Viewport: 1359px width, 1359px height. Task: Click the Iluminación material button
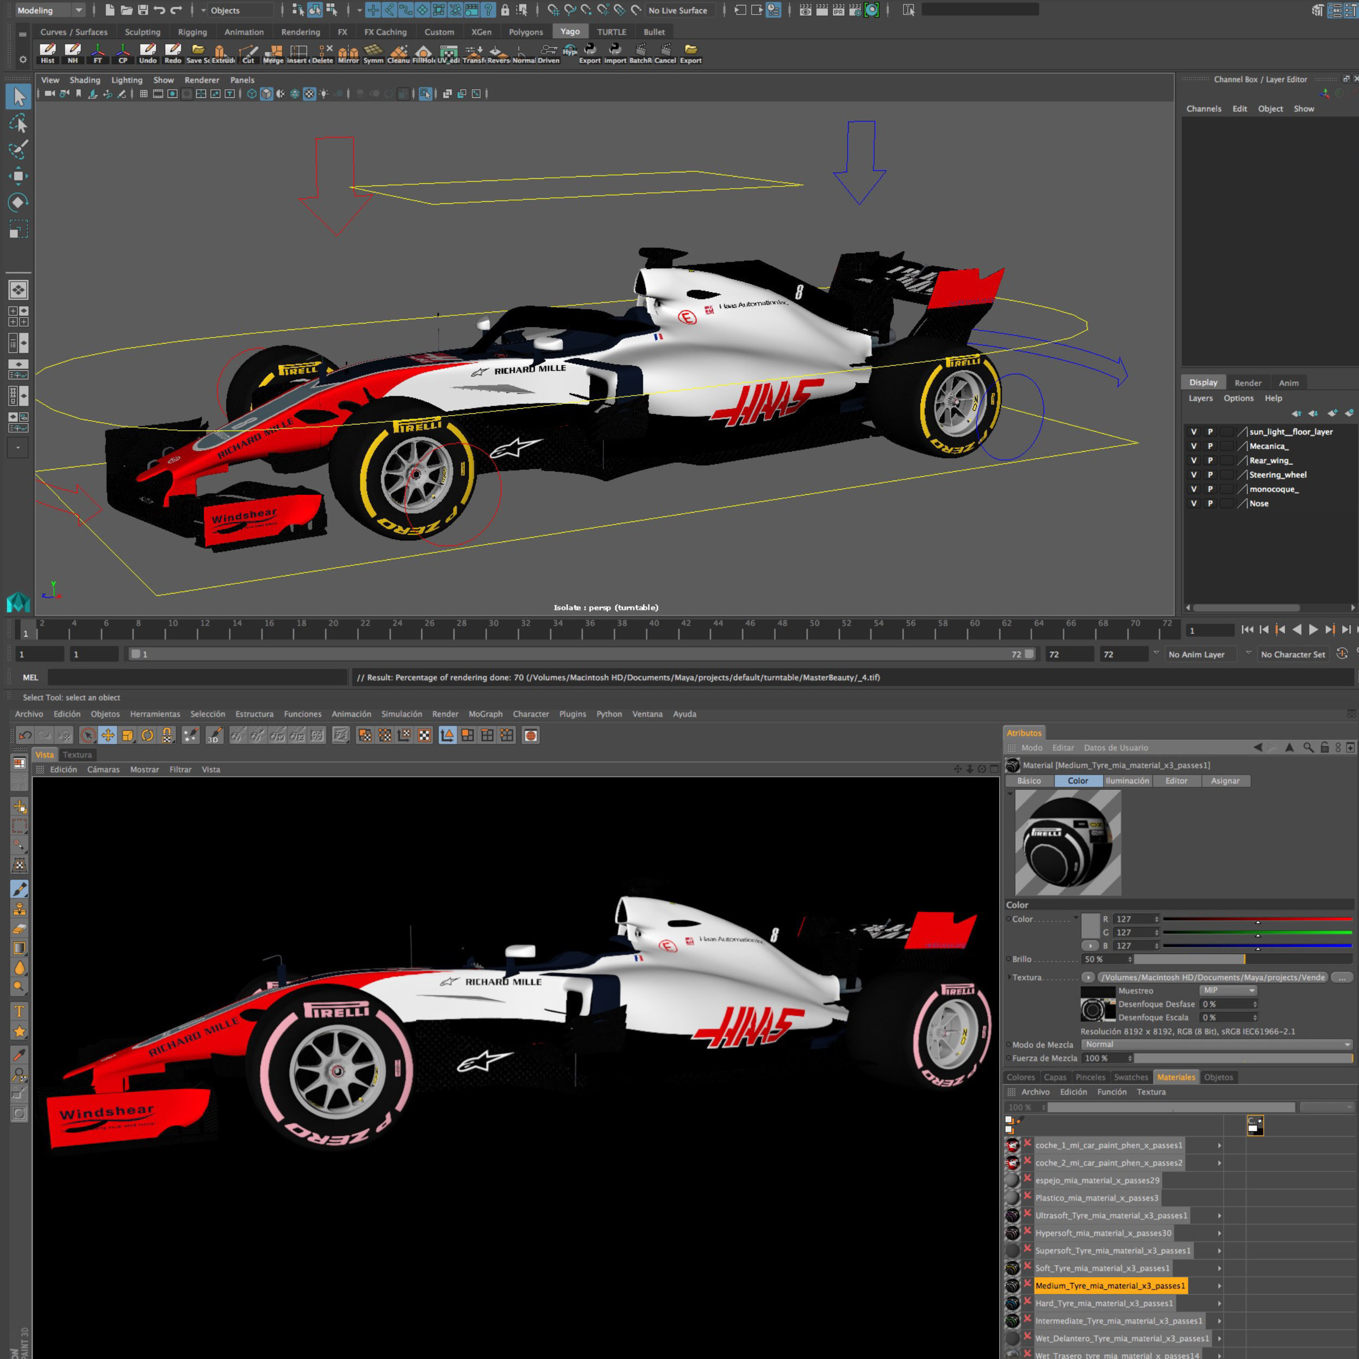point(1127,781)
